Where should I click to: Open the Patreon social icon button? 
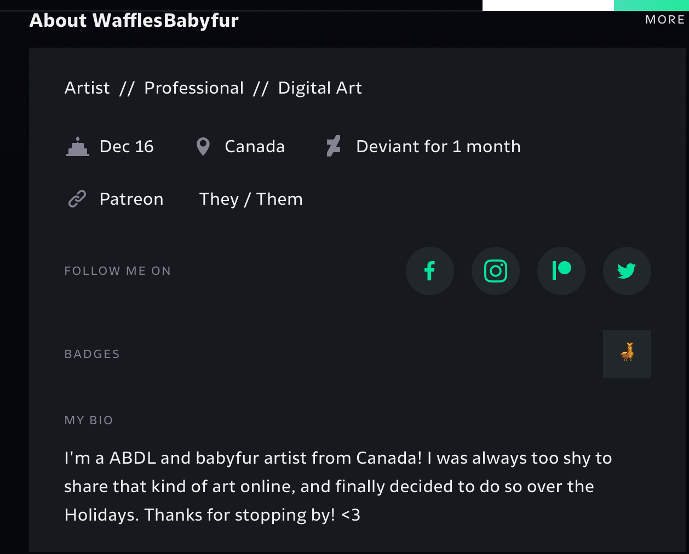561,271
